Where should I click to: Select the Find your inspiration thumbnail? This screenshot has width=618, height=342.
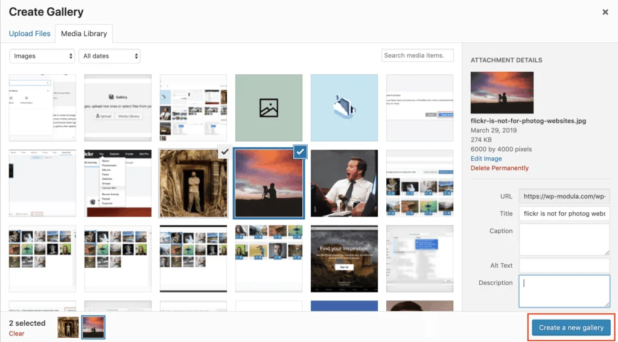click(344, 259)
